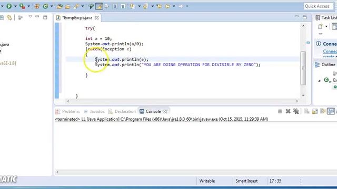Collapse the class node in Outline

pos(320,80)
